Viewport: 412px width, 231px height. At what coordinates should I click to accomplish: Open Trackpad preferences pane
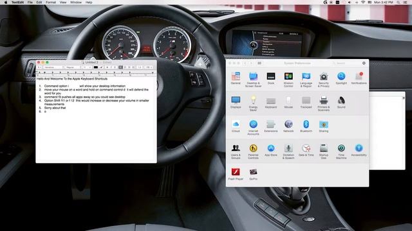click(x=306, y=102)
